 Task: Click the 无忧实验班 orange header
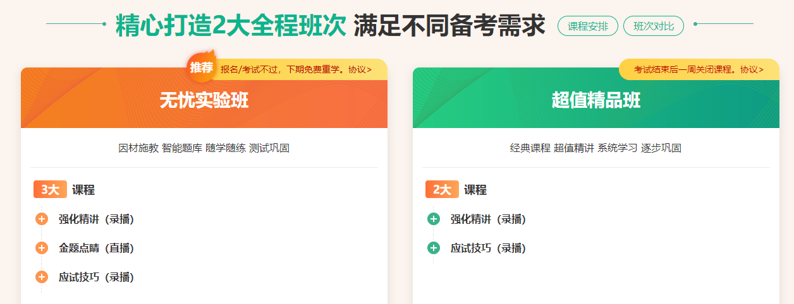pyautogui.click(x=204, y=101)
